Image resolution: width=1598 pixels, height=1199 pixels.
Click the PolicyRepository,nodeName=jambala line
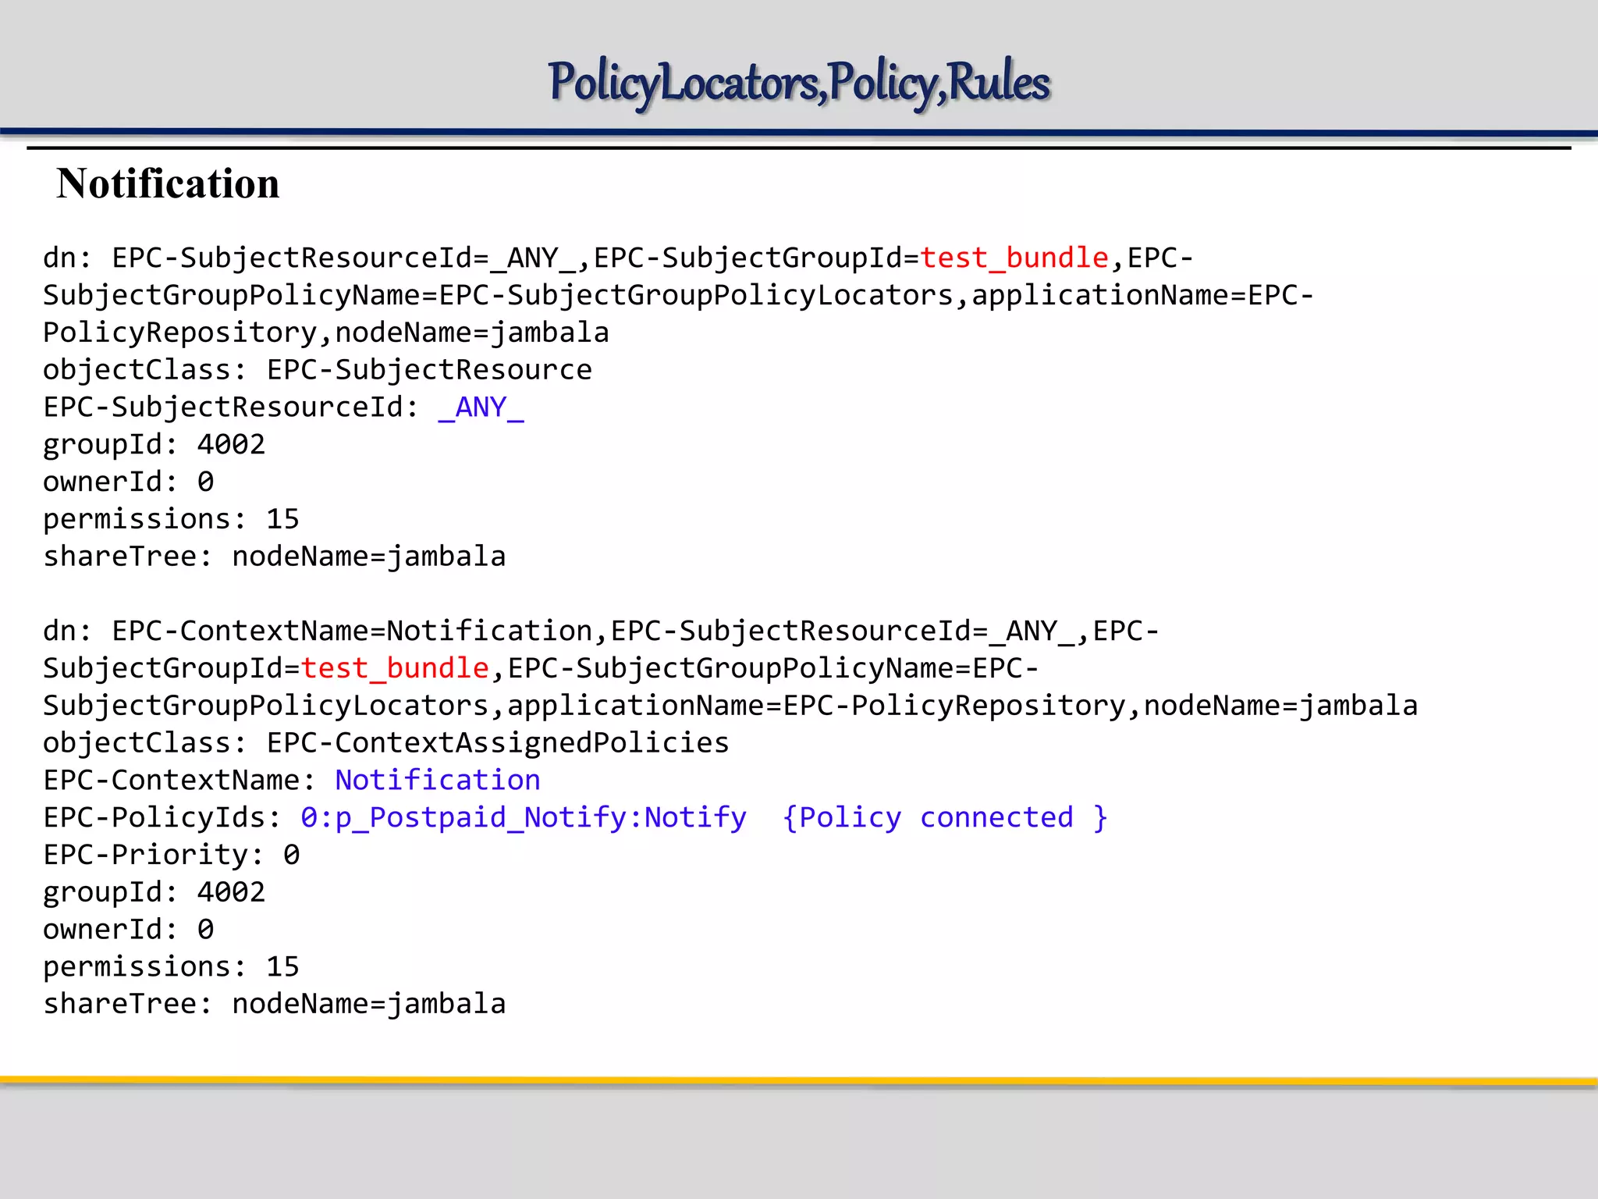point(326,333)
